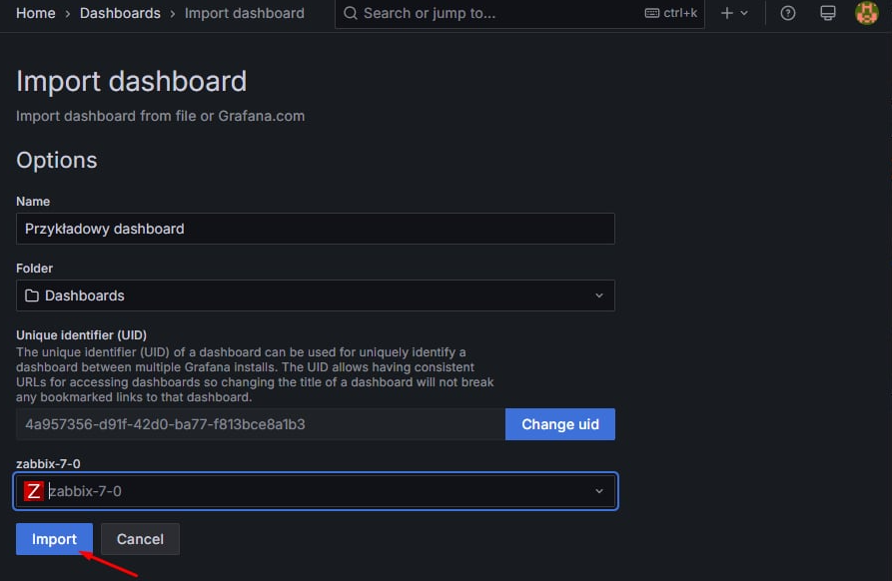
Task: Click the keyboard shortcut ctrl+k icon
Action: tap(652, 14)
